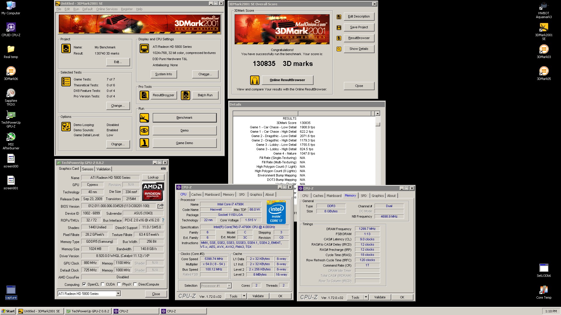Open the Help menu in 3DMark2001
Viewport: 561px width, 315px height.
pos(139,9)
